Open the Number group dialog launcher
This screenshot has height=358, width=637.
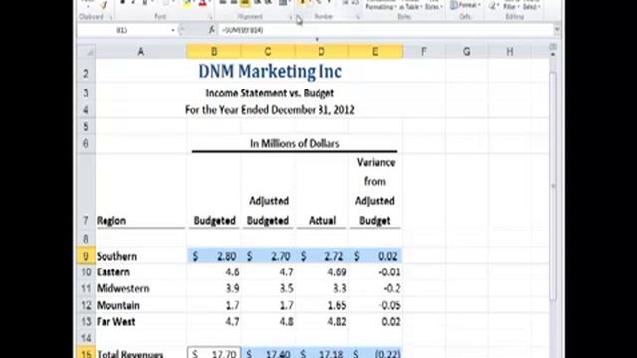pyautogui.click(x=358, y=17)
